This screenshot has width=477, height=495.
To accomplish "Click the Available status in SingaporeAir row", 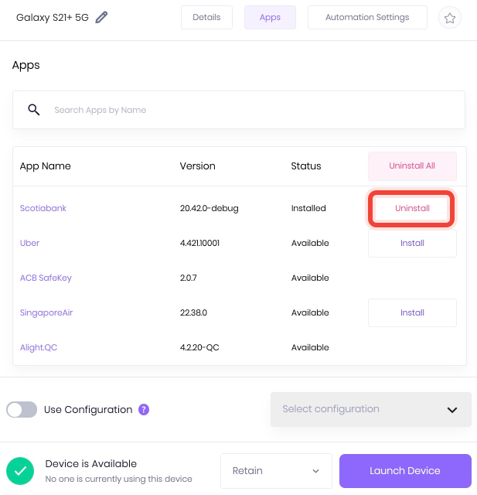I will coord(310,312).
